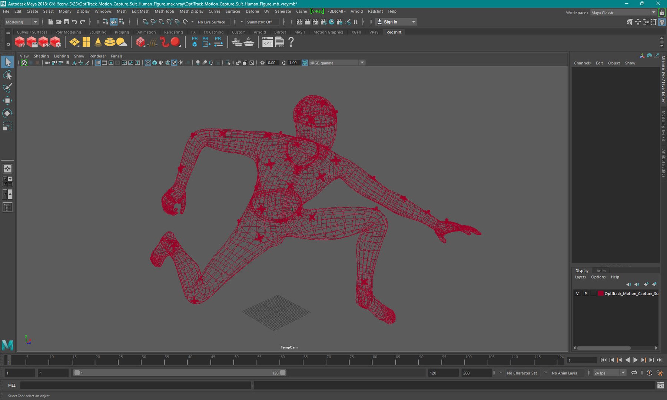Select the Scale tool
667x400 pixels.
coord(7,126)
